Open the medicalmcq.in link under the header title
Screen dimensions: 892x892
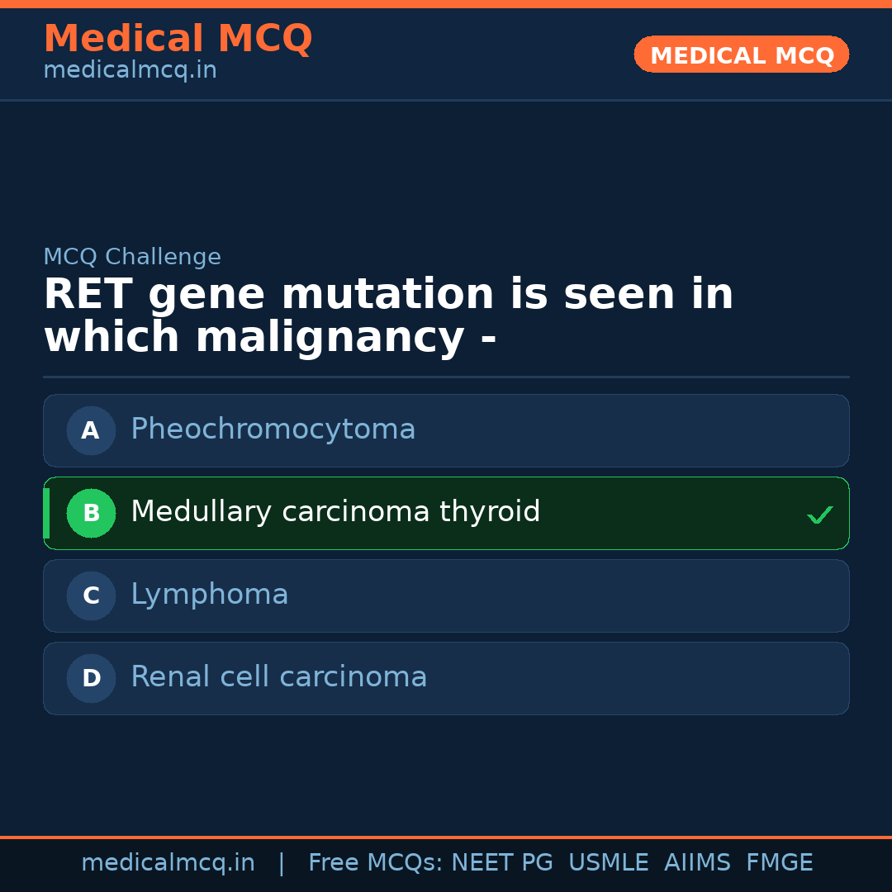pyautogui.click(x=130, y=71)
